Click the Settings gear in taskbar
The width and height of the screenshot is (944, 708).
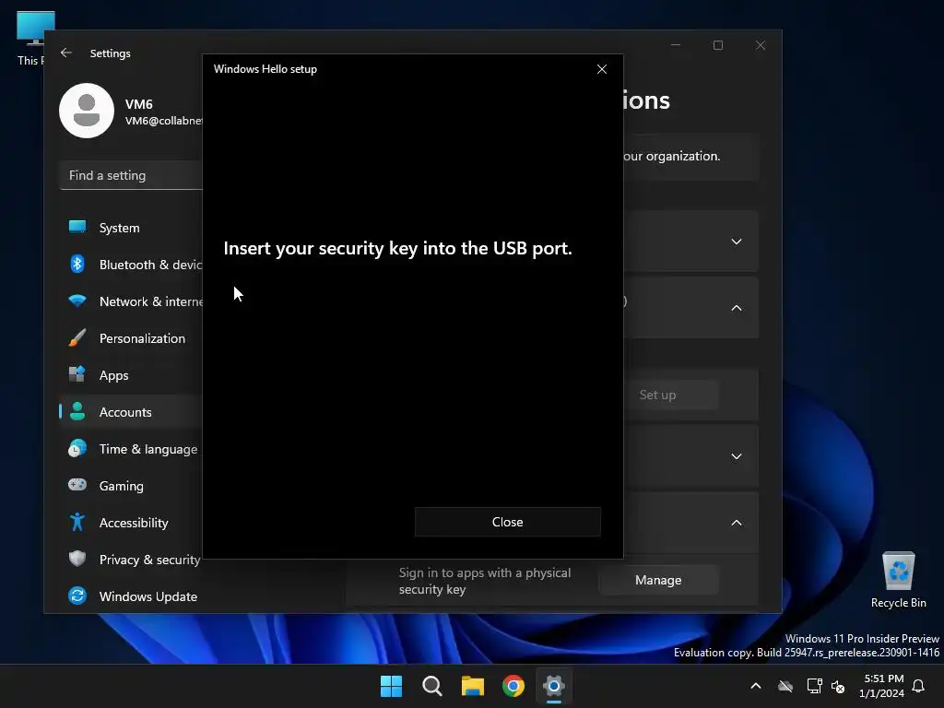tap(553, 686)
